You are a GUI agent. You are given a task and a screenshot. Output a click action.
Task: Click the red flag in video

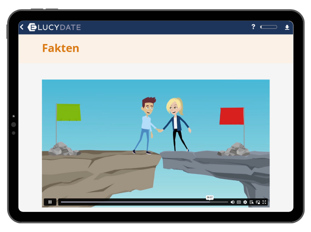(232, 116)
